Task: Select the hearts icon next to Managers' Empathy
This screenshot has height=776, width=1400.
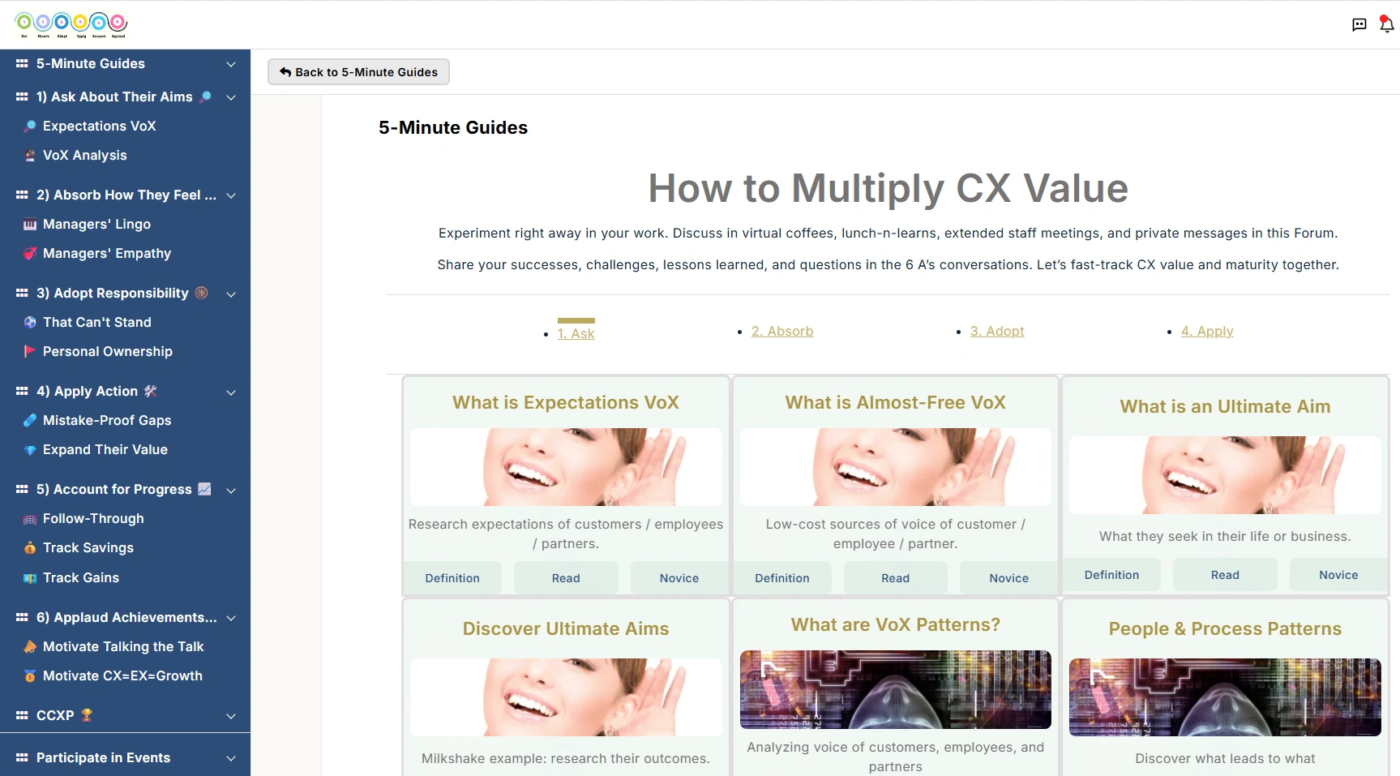Action: [x=30, y=253]
